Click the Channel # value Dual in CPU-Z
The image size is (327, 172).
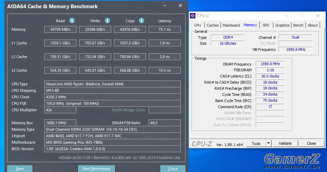[x=296, y=37]
